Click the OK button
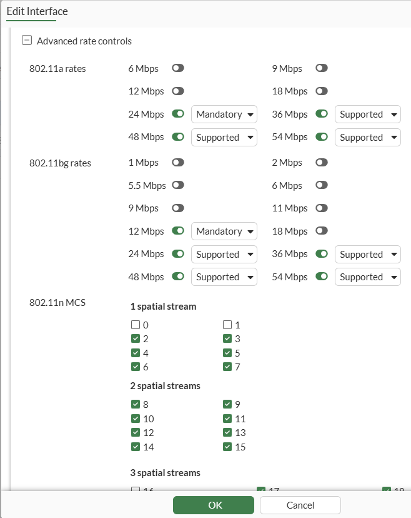The image size is (411, 518). point(214,505)
